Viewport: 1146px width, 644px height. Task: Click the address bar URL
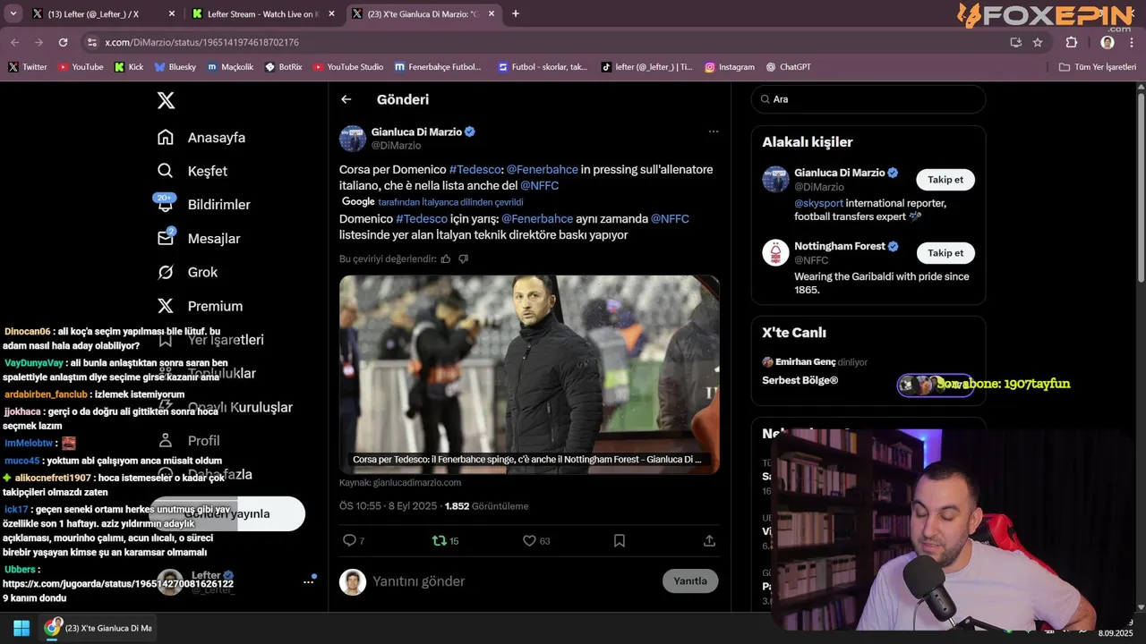pyautogui.click(x=201, y=42)
